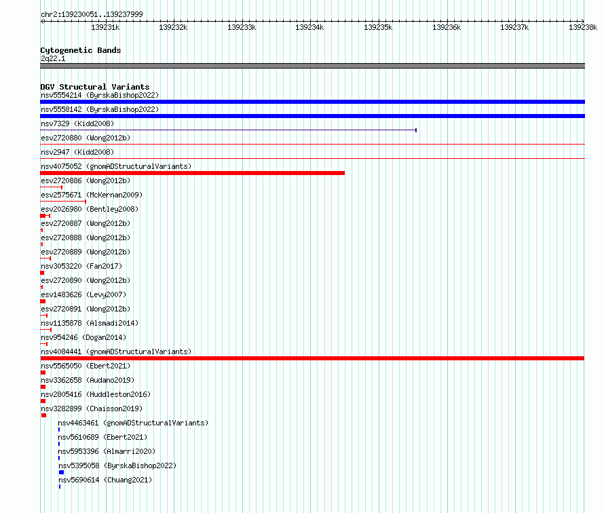Open variant nsv5565050 (Ebert2021)
This screenshot has height=513, width=604.
[86, 366]
